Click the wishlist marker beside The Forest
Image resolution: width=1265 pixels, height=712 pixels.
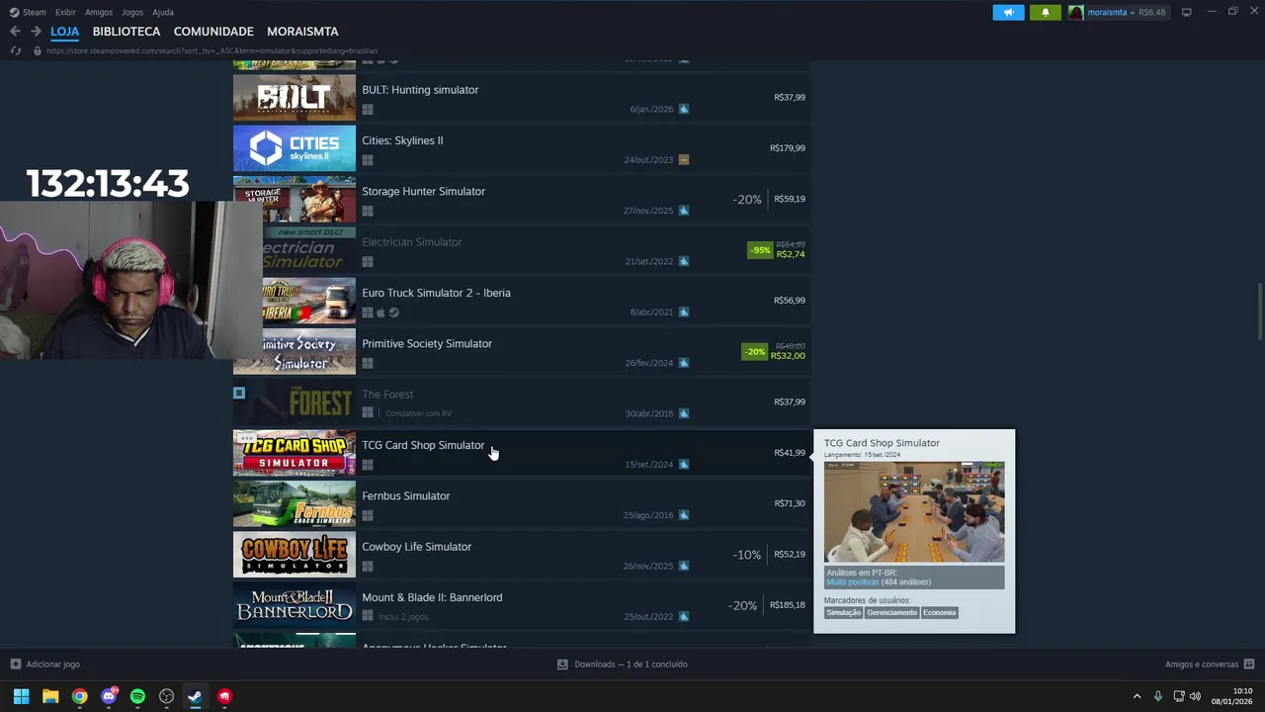239,393
